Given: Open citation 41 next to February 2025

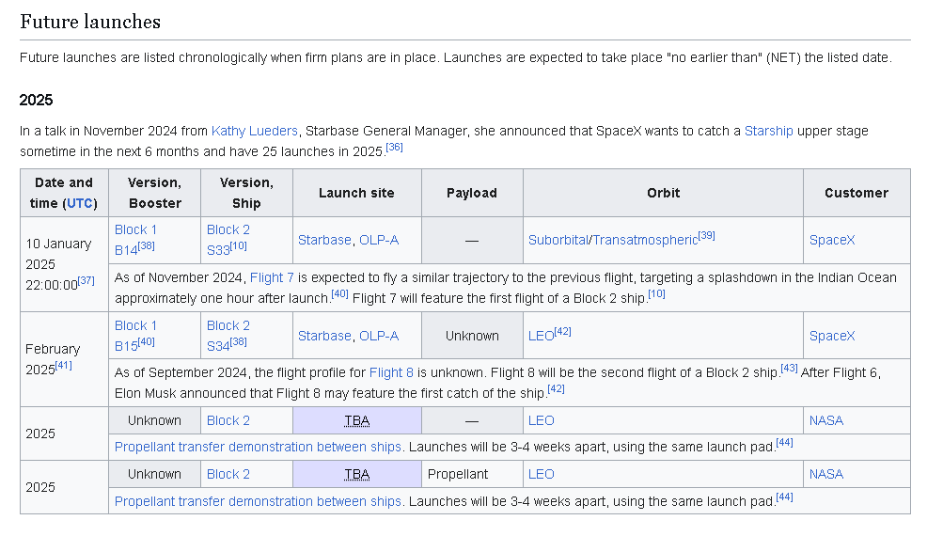Looking at the screenshot, I should (64, 366).
